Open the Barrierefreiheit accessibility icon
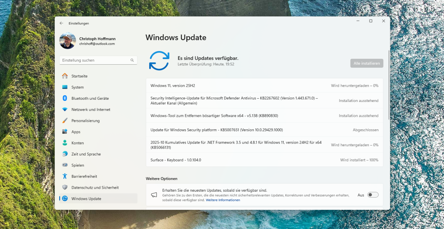444x229 pixels. coord(65,176)
